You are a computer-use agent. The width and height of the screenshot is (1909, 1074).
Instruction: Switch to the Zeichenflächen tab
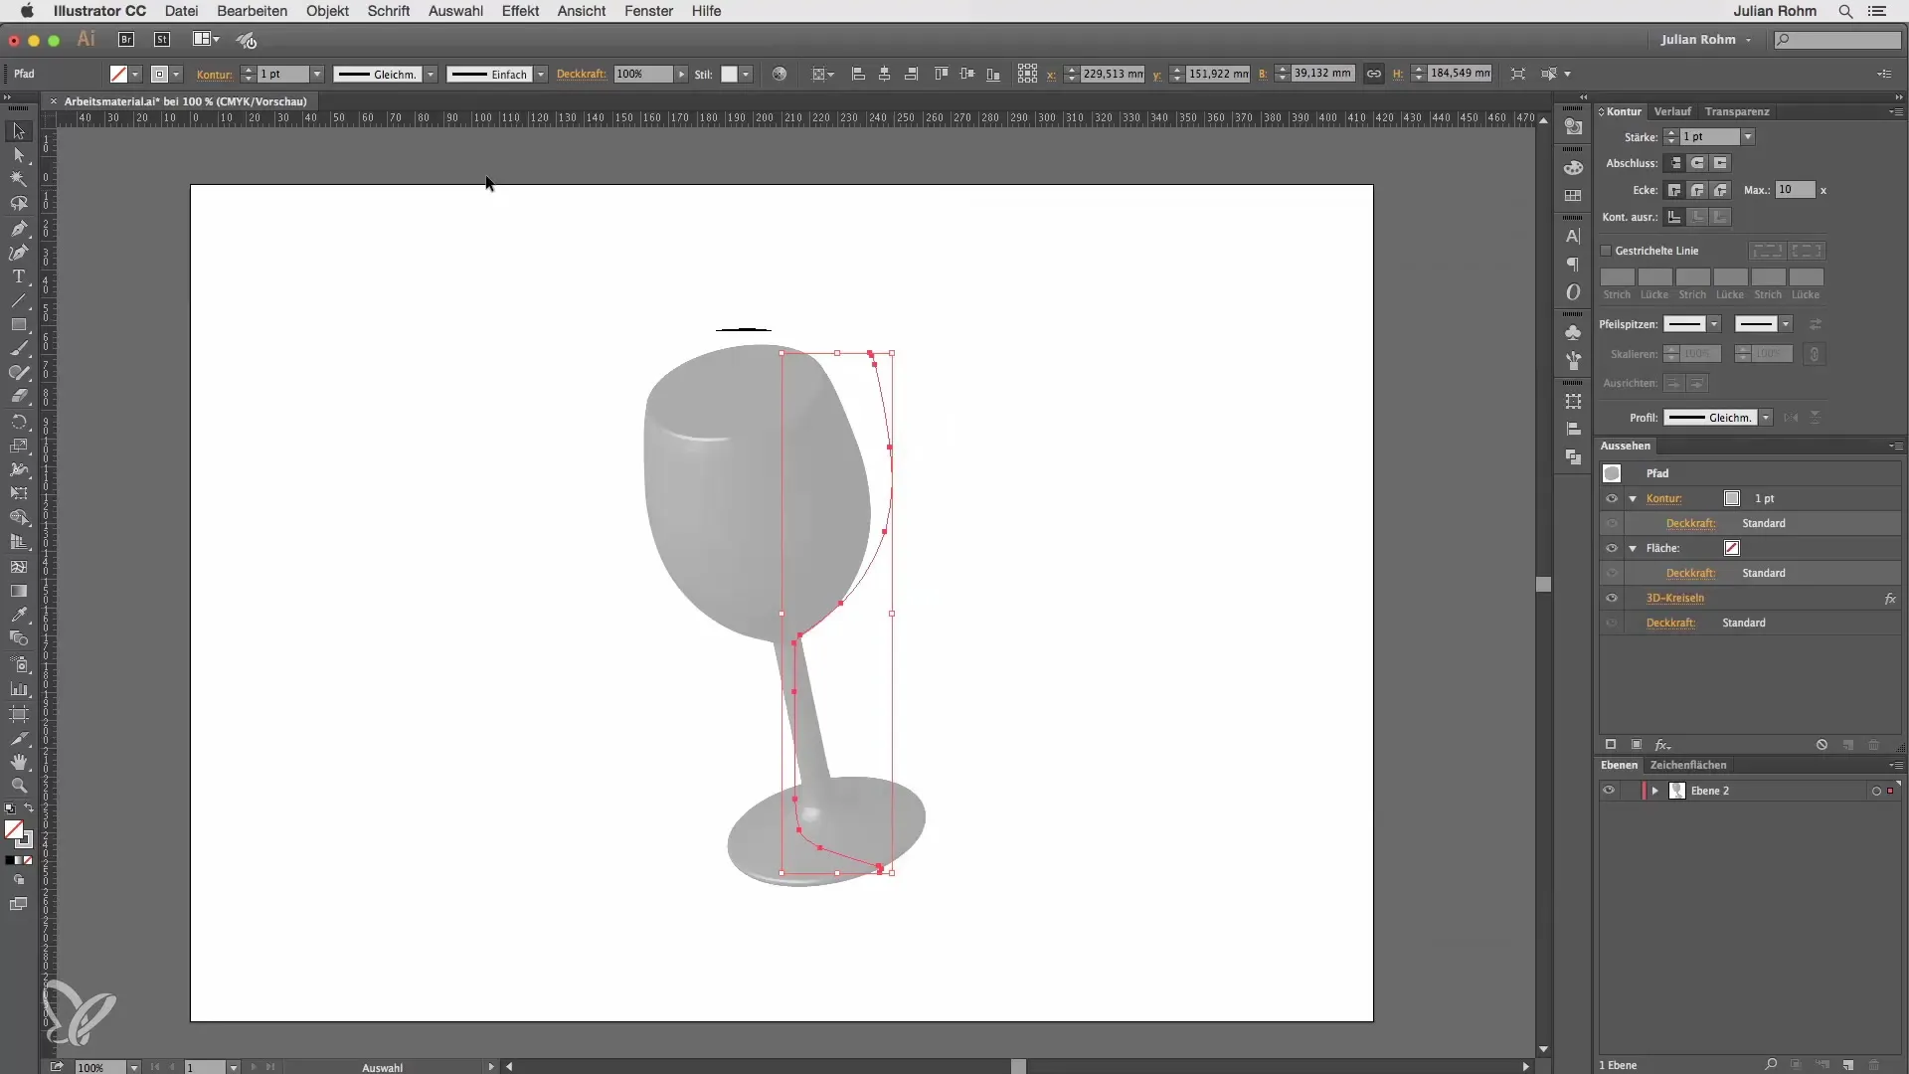pos(1687,765)
